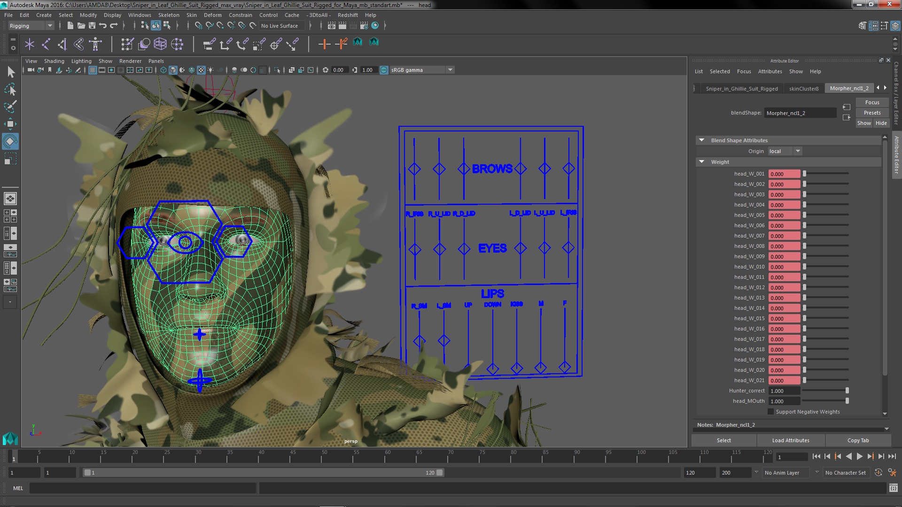The height and width of the screenshot is (507, 902).
Task: Open animation preferences with the running figure icon
Action: 892,473
